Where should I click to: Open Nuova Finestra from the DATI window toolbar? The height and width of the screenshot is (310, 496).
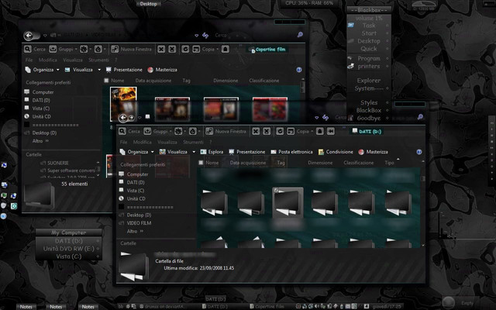[x=226, y=131]
